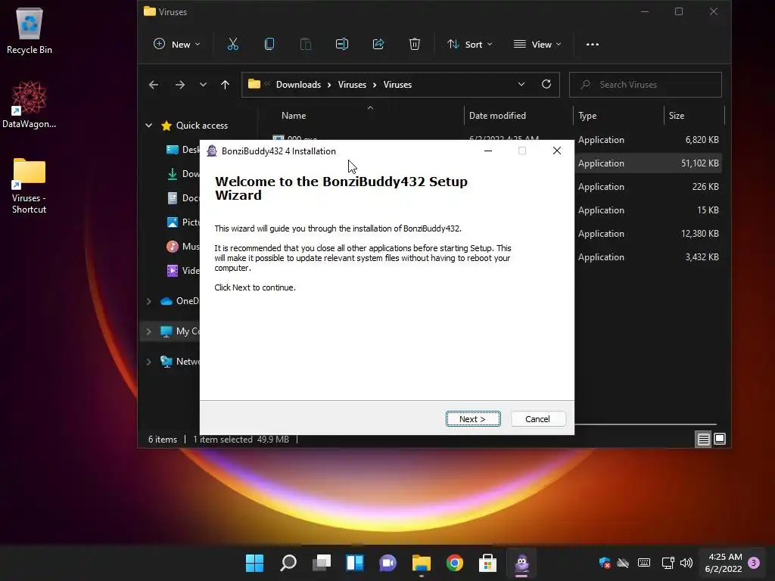
Task: Sort files by Name column header
Action: 294,116
